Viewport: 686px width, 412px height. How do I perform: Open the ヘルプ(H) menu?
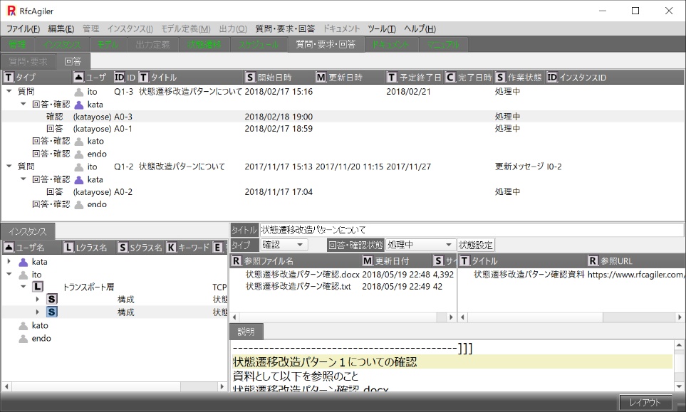point(420,29)
